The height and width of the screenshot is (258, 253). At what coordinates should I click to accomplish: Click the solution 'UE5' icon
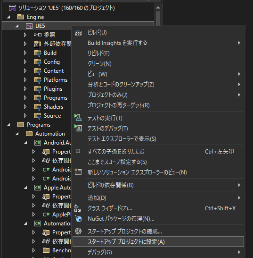pyautogui.click(x=12, y=8)
